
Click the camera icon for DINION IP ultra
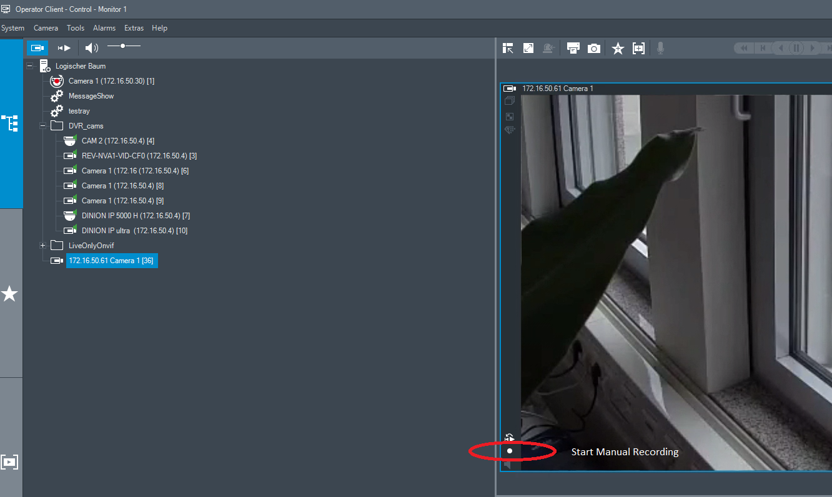tap(70, 230)
